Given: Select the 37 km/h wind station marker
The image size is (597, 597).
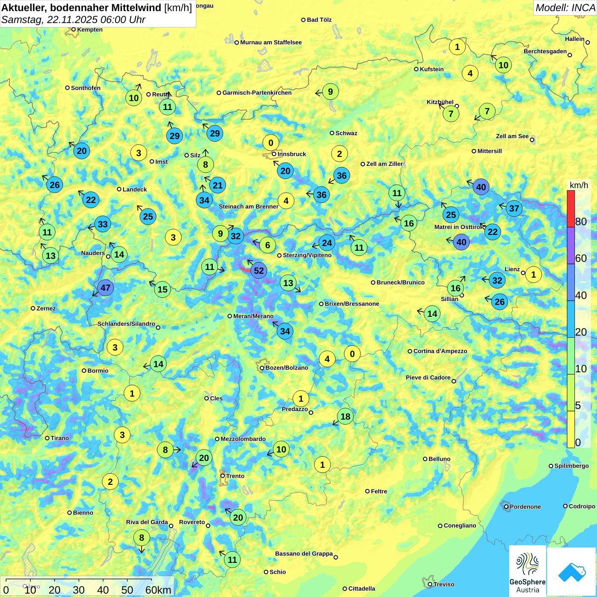Looking at the screenshot, I should [x=514, y=209].
